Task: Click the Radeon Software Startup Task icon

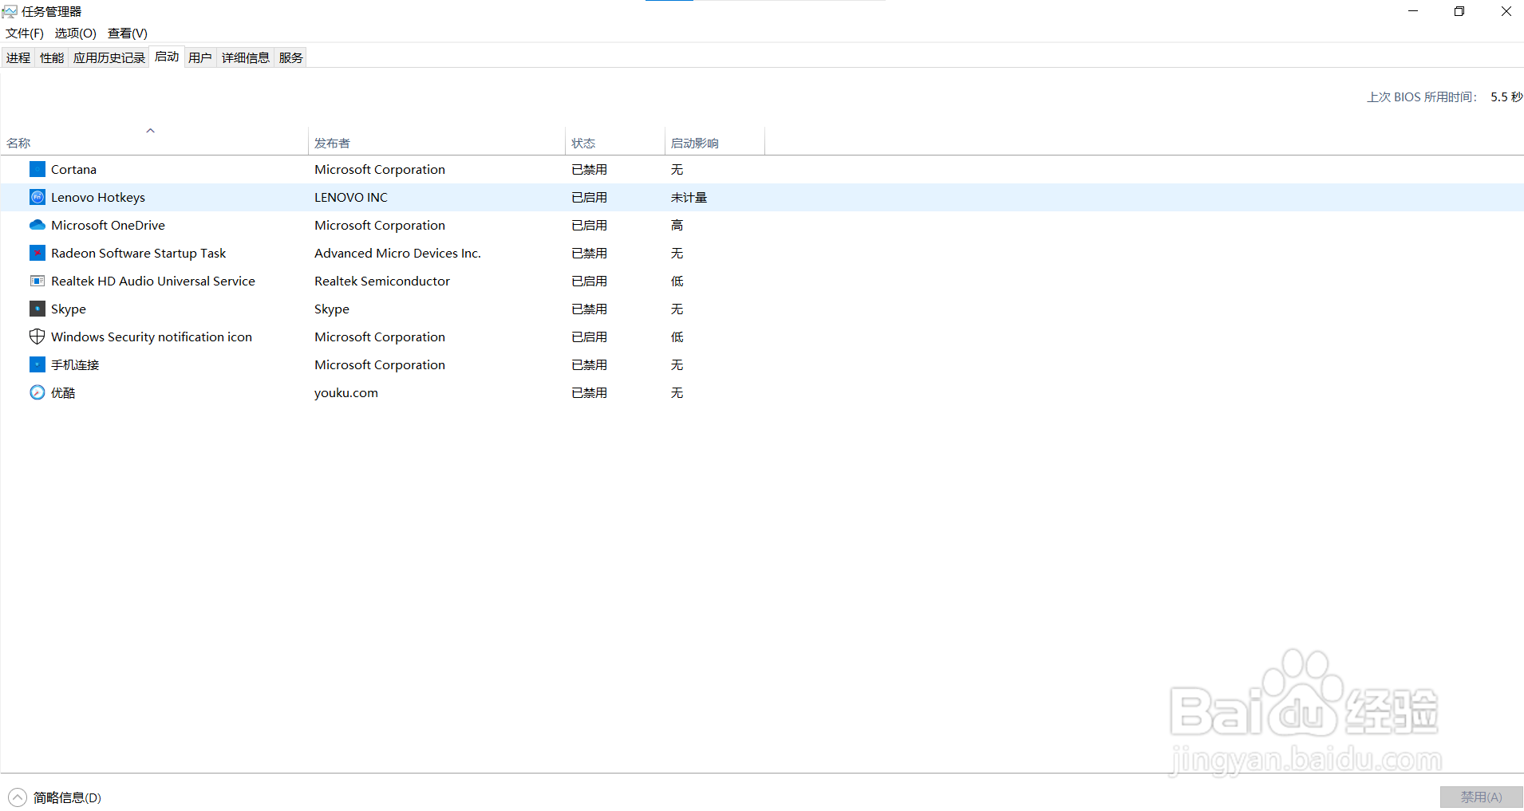Action: pyautogui.click(x=38, y=253)
